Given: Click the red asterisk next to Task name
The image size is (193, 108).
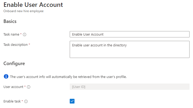Looking at the screenshot, I should (21, 34).
